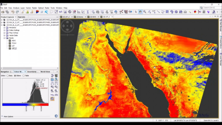Expand the Index Codings folder node

[4, 30]
